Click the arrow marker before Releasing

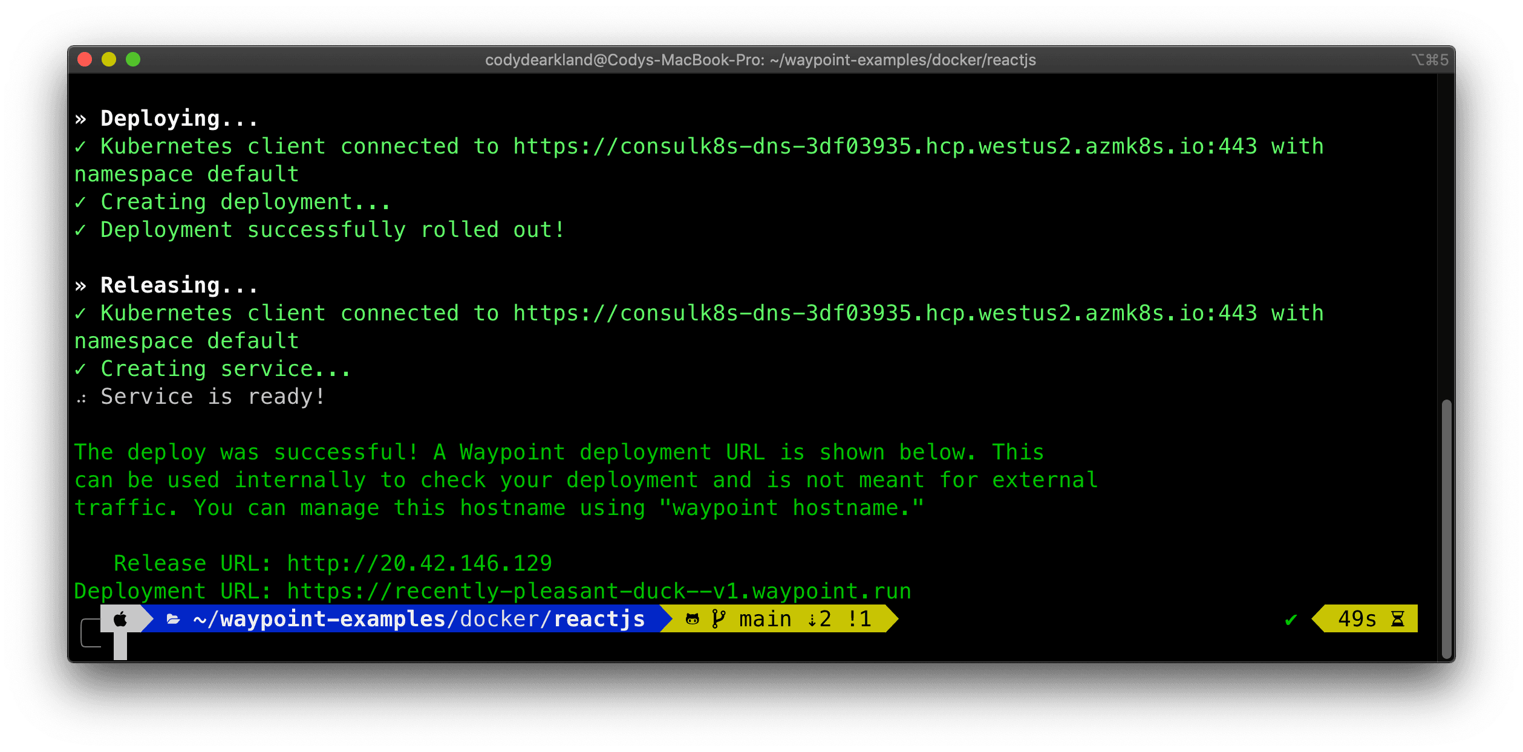click(x=80, y=286)
